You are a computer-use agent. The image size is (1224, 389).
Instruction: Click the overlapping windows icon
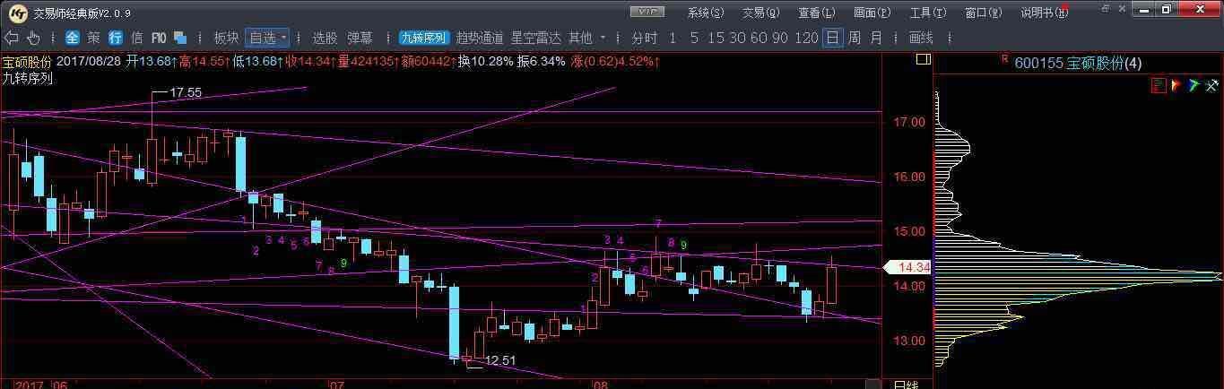point(180,39)
